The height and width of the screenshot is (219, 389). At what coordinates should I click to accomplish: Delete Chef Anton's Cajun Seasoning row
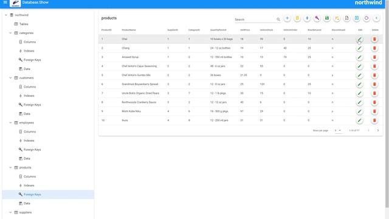[374, 66]
